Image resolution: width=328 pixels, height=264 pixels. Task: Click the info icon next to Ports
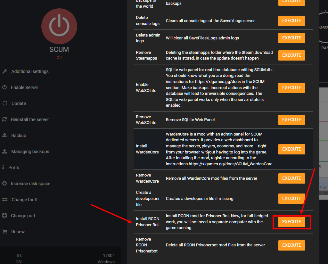tap(3, 168)
